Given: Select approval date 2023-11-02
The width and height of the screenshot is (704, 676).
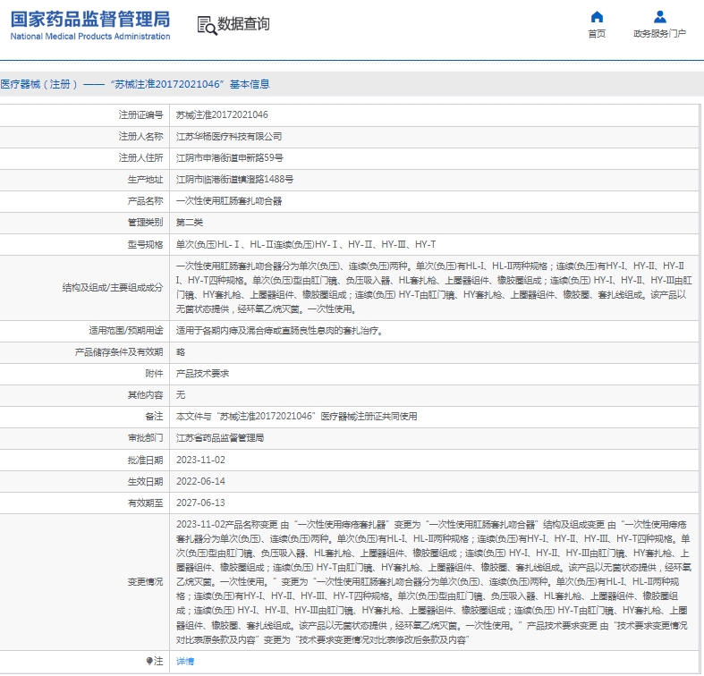Looking at the screenshot, I should [x=200, y=461].
